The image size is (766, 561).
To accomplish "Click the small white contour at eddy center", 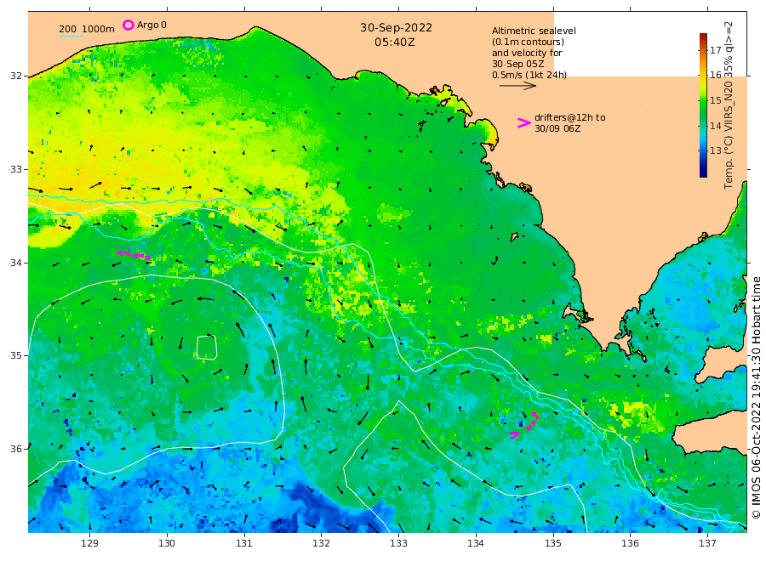I will (207, 348).
